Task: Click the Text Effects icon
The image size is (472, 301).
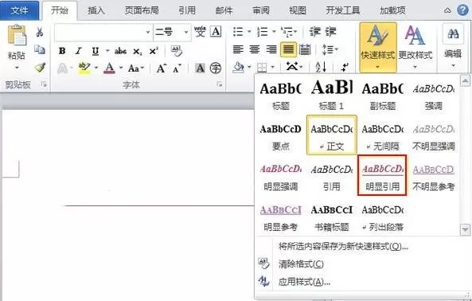Action: tap(62, 68)
